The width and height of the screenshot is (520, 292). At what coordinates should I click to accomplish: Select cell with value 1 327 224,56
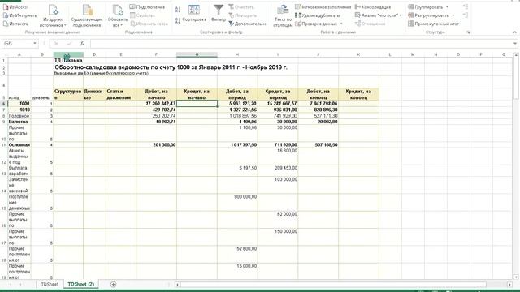click(x=237, y=109)
